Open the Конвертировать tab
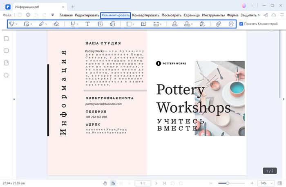The image size is (286, 187). [146, 15]
